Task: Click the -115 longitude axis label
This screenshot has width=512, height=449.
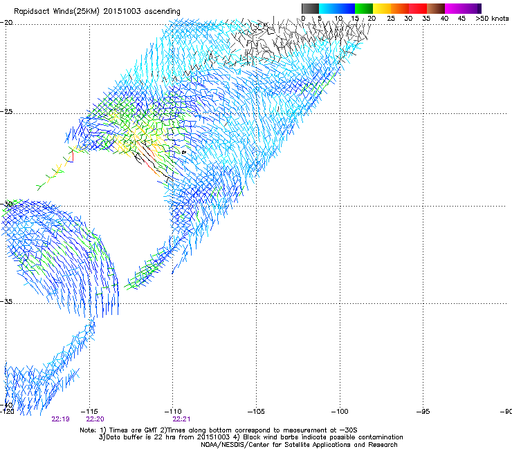Action: pyautogui.click(x=89, y=411)
